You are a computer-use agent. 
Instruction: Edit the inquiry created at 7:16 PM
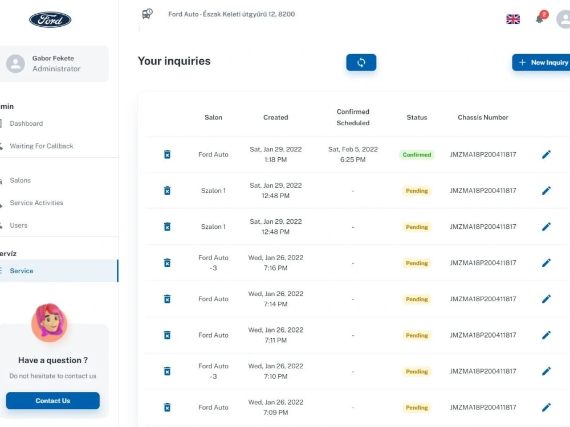546,262
